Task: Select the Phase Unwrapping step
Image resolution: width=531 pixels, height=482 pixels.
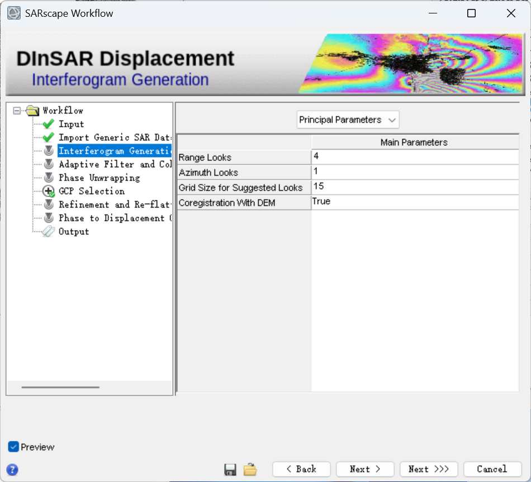Action: [x=99, y=177]
